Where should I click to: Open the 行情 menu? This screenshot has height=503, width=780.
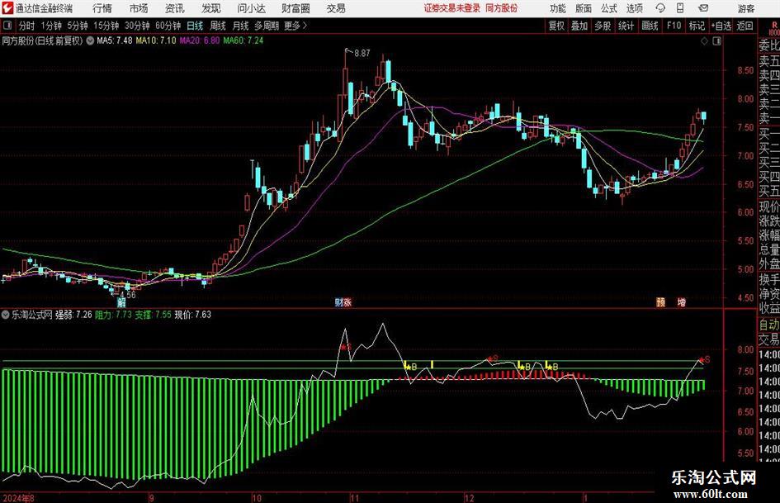102,8
